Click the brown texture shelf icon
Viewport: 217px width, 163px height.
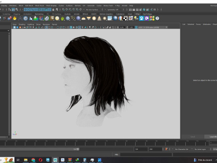click(x=52, y=19)
